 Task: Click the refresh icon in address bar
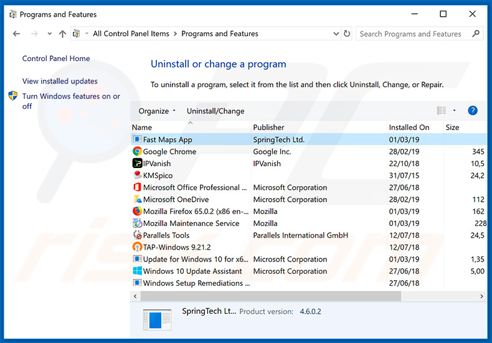click(x=347, y=34)
